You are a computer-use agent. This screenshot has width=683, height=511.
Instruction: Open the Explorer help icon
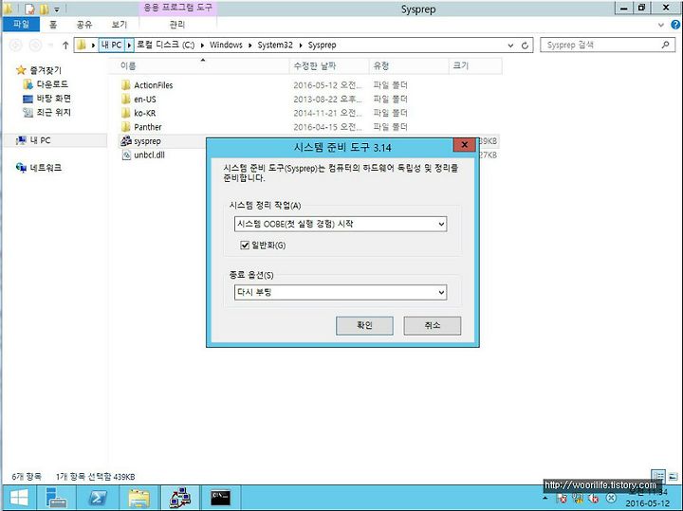pos(675,26)
